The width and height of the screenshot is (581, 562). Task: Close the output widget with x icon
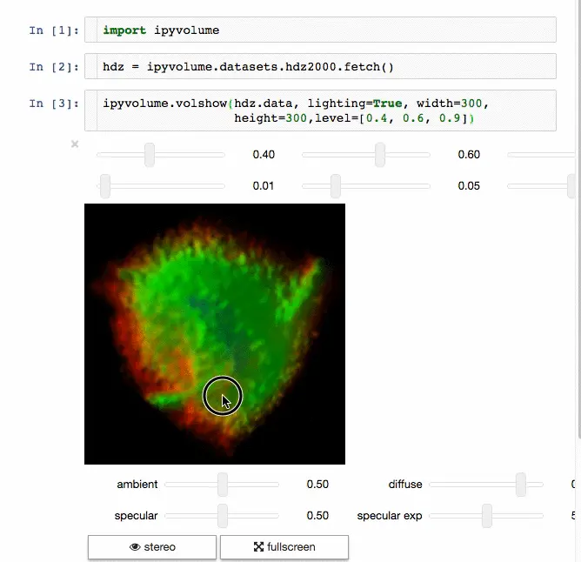click(x=75, y=144)
